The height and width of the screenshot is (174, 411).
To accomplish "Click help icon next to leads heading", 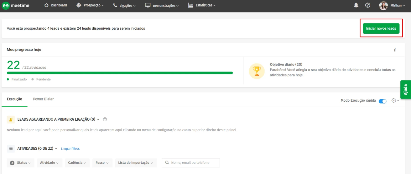I will (105, 119).
